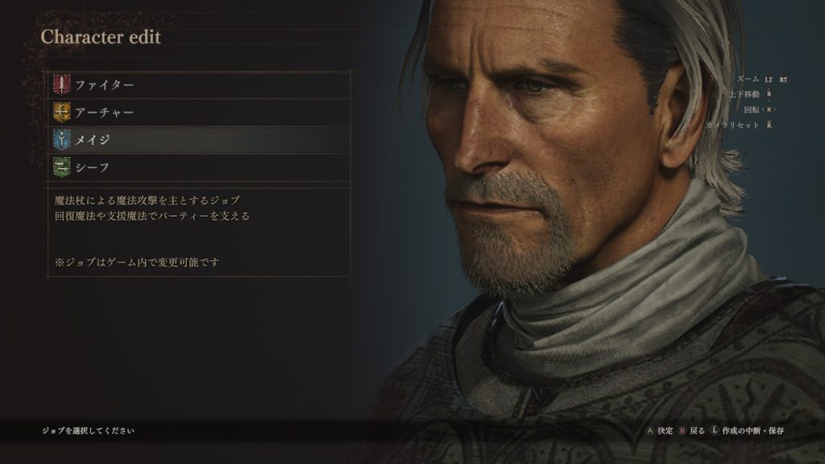Select the アーチャー job entry
The height and width of the screenshot is (464, 825).
tap(199, 112)
